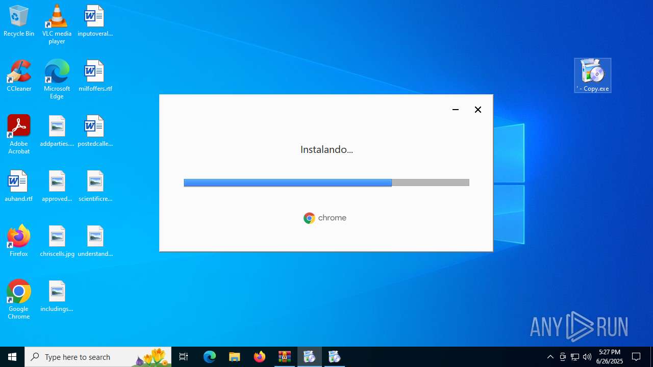Viewport: 653px width, 367px height.
Task: Select the approved... image file icon
Action: tap(57, 186)
